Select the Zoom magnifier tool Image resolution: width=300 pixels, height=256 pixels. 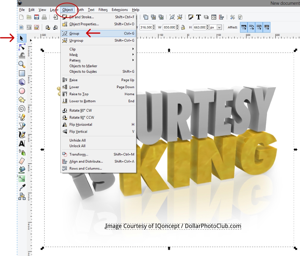(22, 64)
